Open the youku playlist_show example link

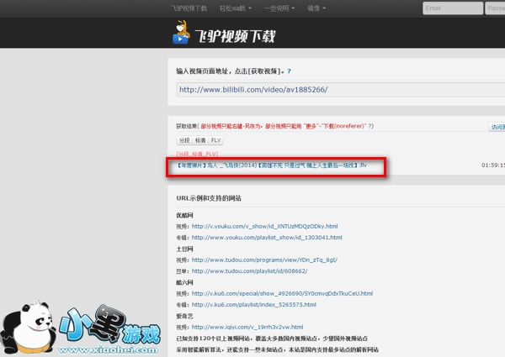tap(267, 238)
